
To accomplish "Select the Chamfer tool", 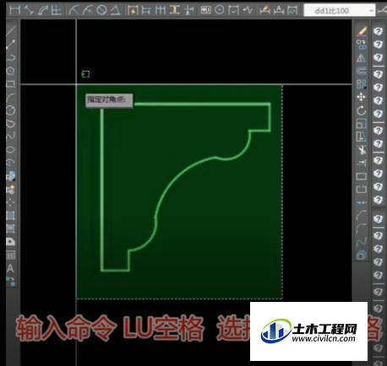I will click(x=362, y=216).
